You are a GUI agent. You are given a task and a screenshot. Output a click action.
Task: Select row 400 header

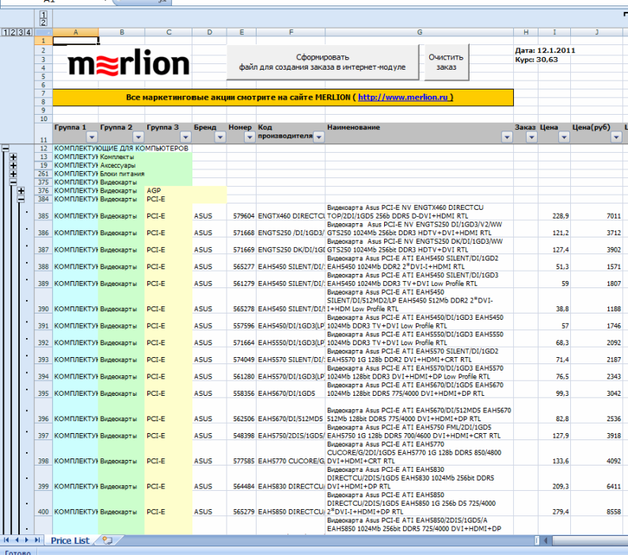tap(44, 504)
